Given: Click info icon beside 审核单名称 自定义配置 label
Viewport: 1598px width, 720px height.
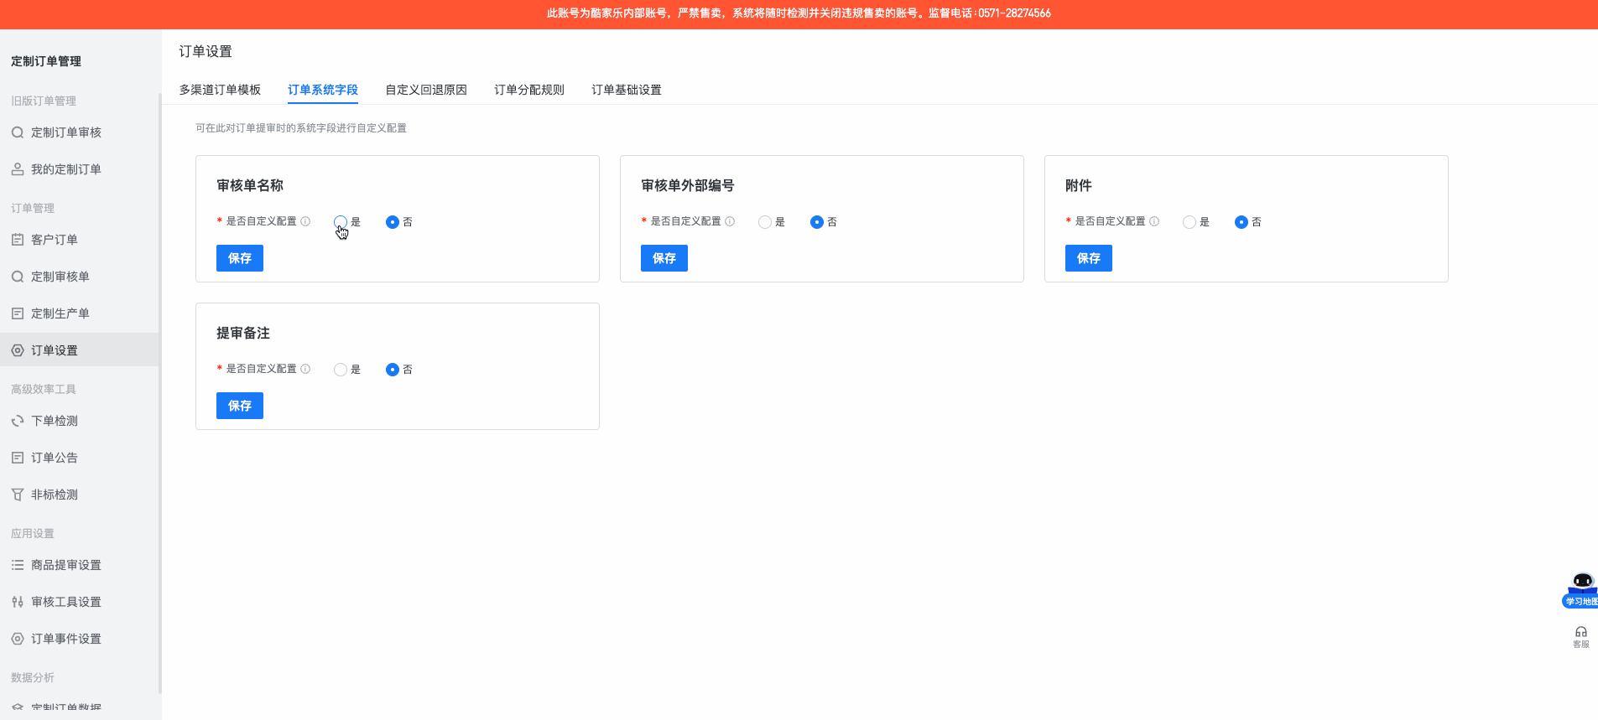Looking at the screenshot, I should (x=305, y=221).
